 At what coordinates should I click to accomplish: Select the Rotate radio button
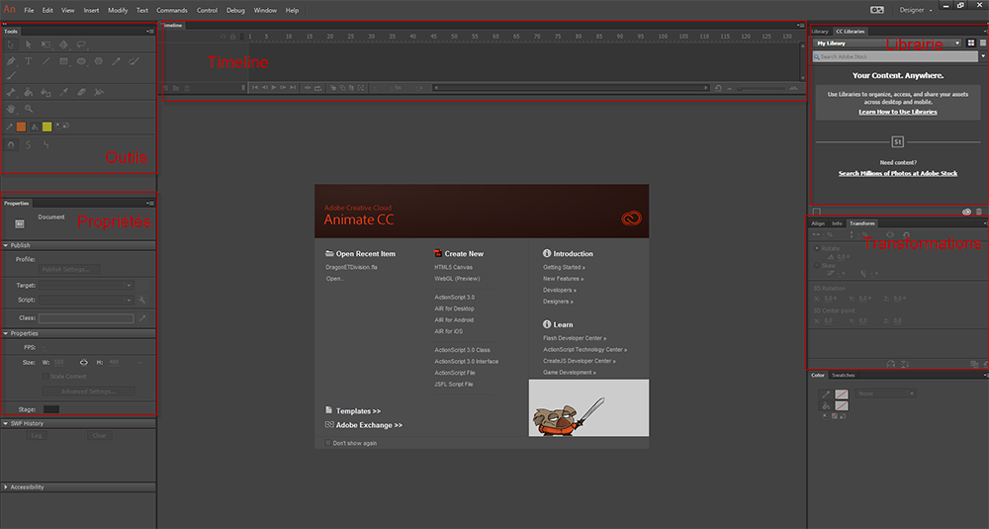[817, 248]
